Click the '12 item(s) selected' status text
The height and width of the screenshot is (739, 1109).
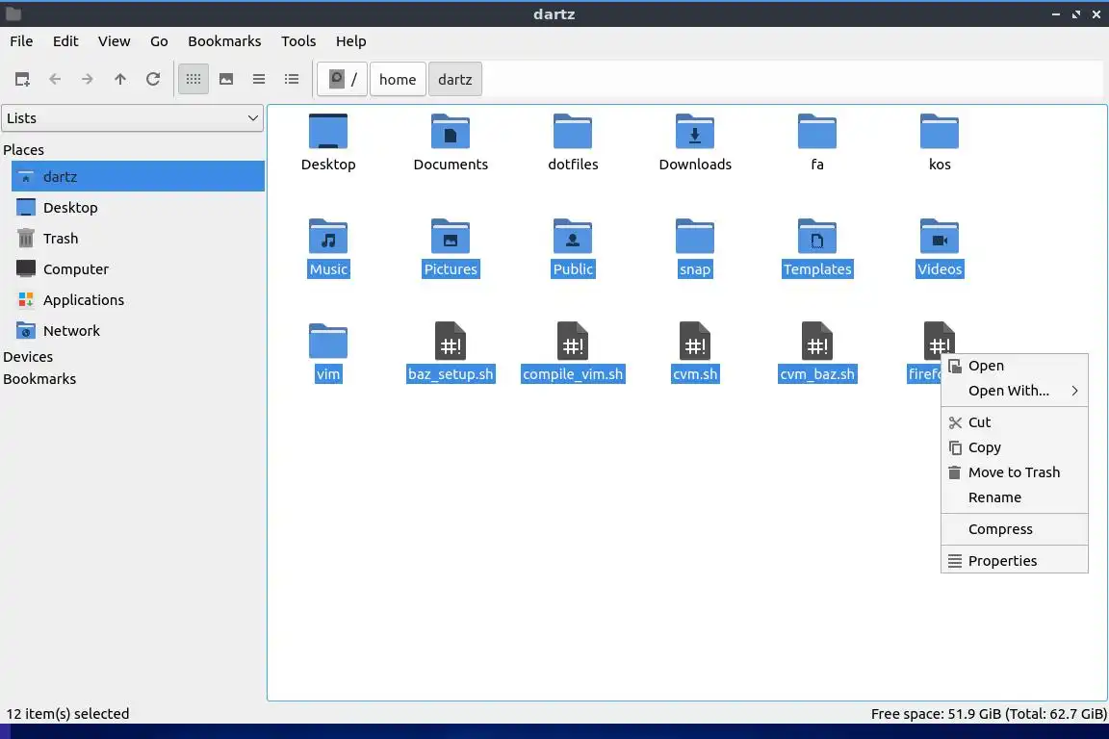coord(68,714)
